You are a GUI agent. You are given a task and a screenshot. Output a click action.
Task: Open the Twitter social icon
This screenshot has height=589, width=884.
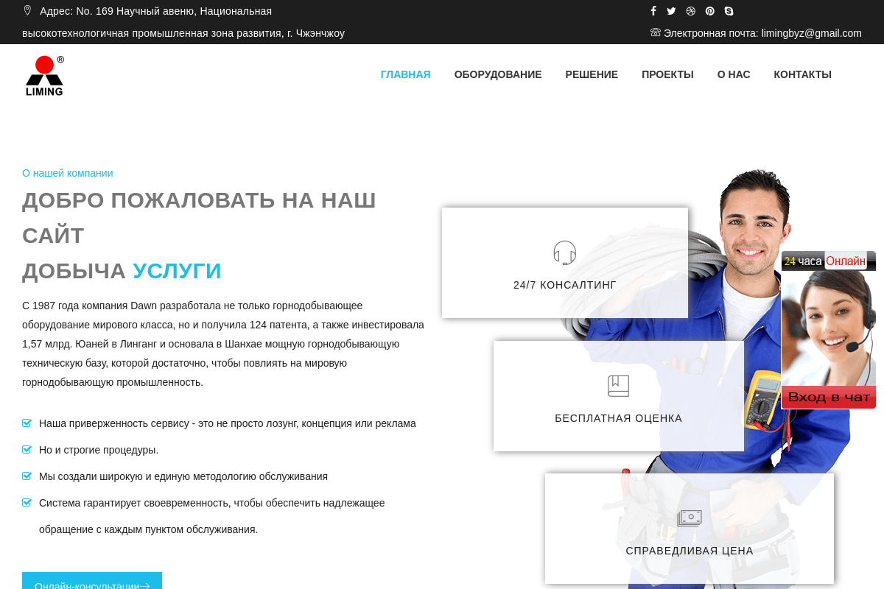pos(671,11)
